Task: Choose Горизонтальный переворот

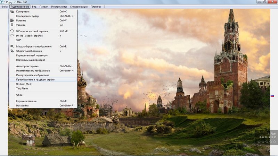Action: pyautogui.click(x=43, y=55)
